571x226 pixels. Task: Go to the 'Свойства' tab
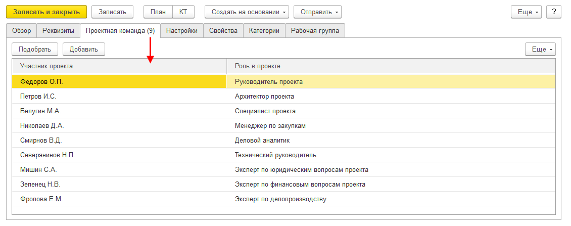(x=223, y=31)
